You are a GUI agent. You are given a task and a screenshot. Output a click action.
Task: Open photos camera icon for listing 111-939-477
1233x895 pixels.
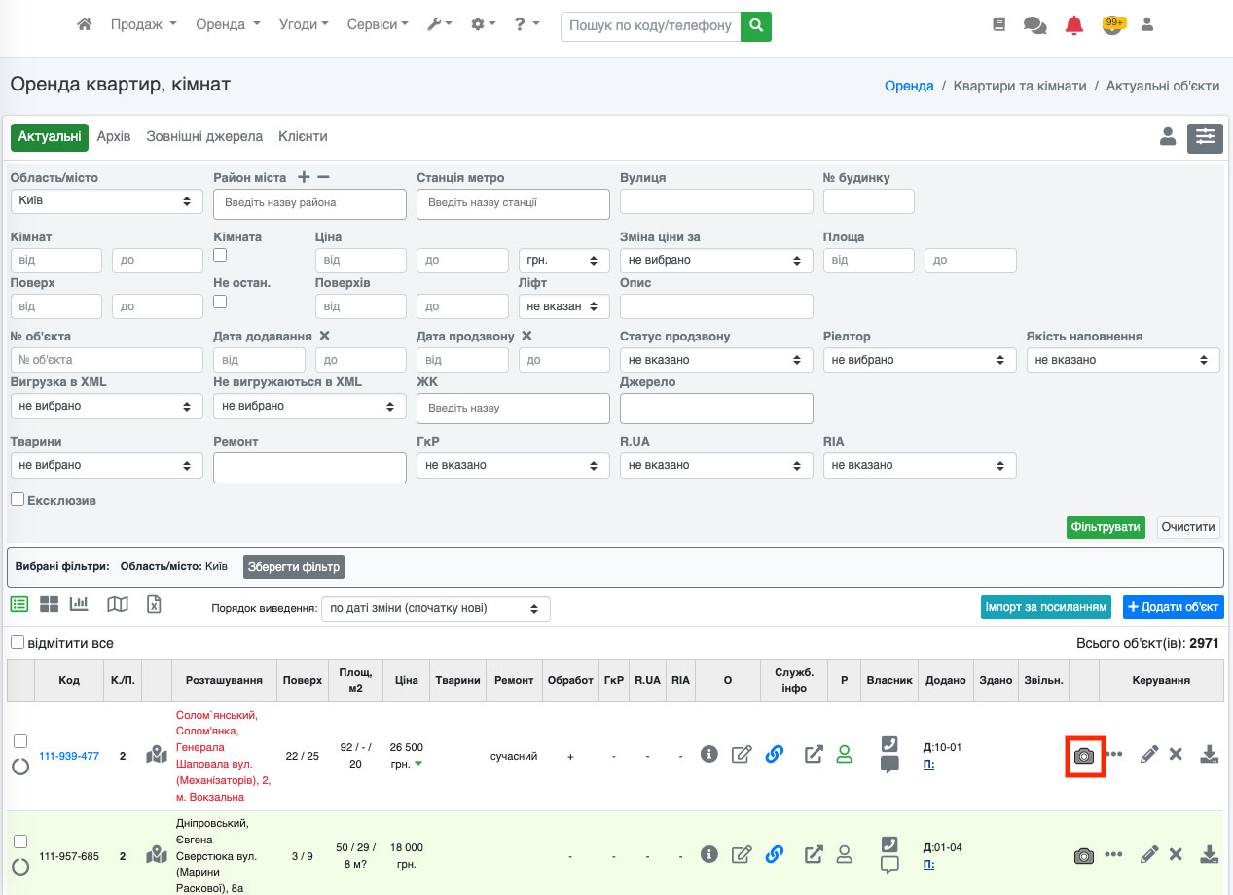tap(1083, 755)
